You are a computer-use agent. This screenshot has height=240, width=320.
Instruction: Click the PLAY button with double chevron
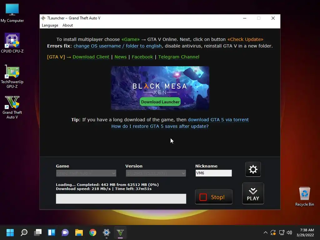click(253, 193)
